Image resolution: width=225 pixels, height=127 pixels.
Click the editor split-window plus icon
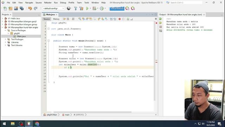[x=156, y=19]
